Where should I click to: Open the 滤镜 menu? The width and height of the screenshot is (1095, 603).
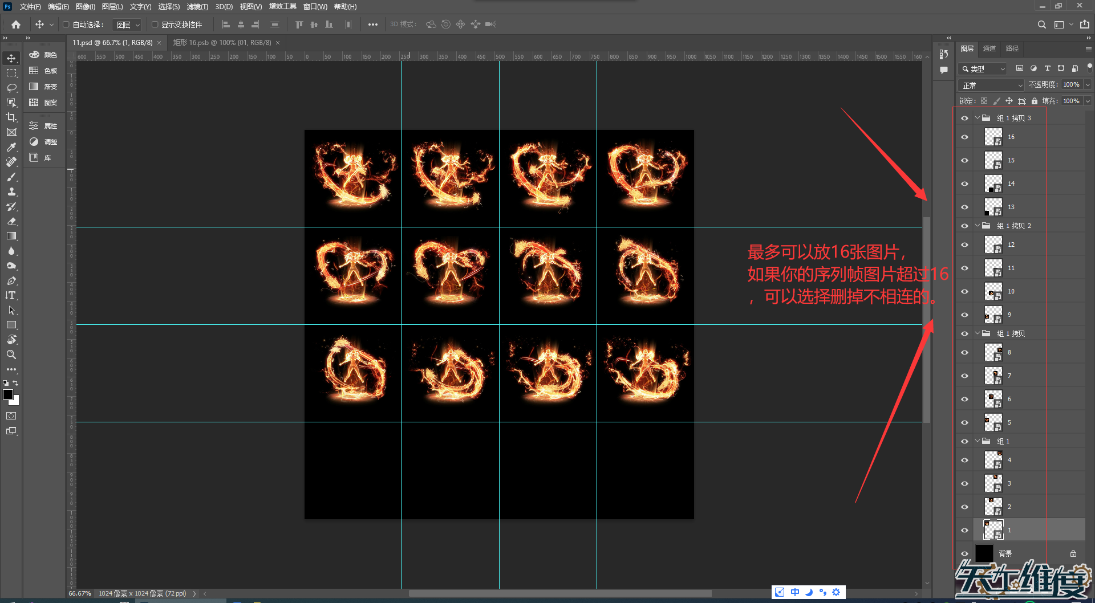[x=196, y=6]
